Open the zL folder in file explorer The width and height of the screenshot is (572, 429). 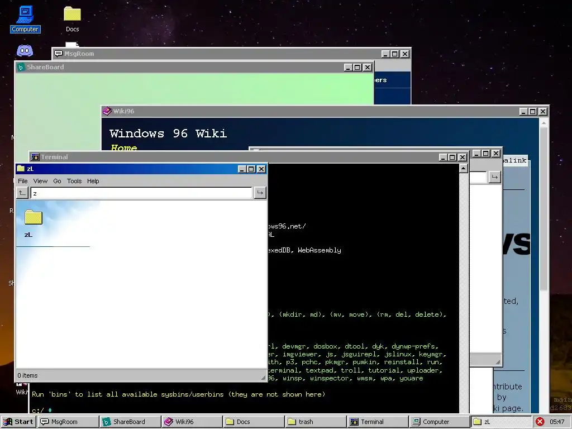[33, 223]
